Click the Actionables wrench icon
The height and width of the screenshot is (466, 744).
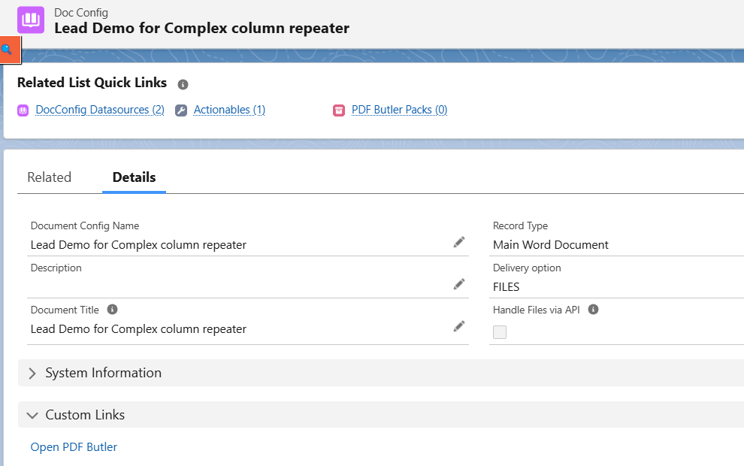click(181, 110)
